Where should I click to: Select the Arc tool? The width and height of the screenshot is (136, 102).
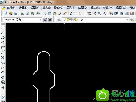pos(3,52)
